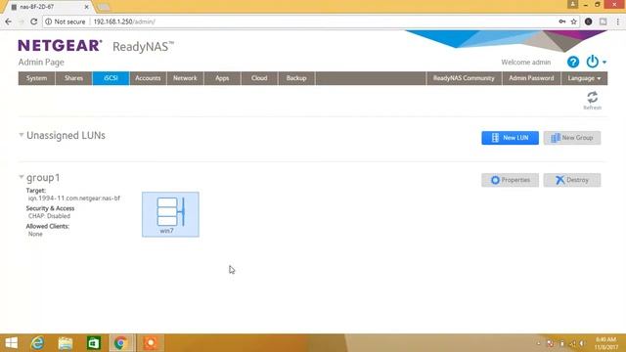Select the iSCSI tab

coord(111,78)
